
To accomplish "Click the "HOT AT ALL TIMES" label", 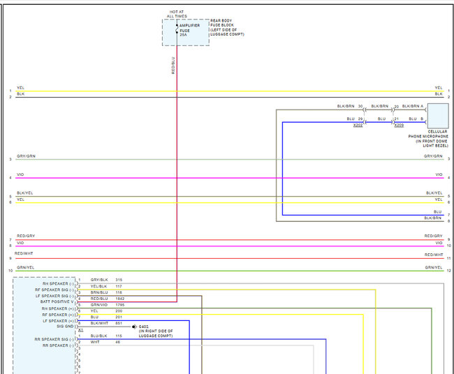I will point(177,14).
